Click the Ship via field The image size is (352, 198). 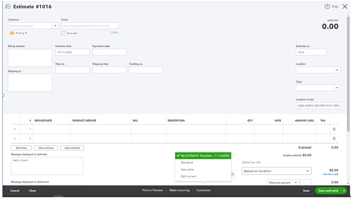point(72,70)
